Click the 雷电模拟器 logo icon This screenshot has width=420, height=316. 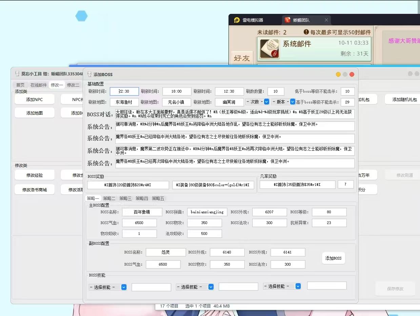[237, 20]
